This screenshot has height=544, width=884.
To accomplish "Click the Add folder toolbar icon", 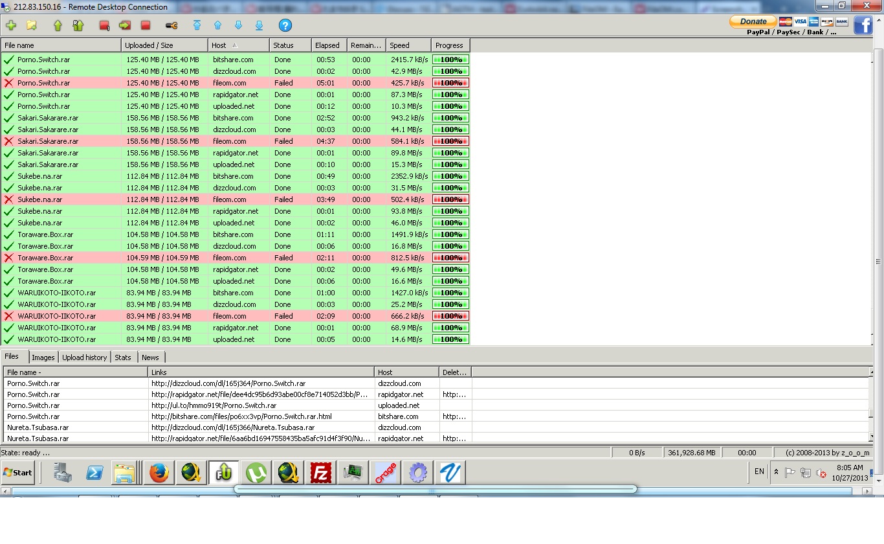I will 32,25.
